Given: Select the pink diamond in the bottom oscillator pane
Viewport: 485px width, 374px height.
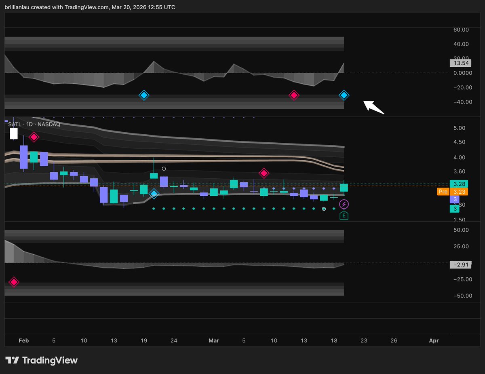Looking at the screenshot, I should pos(14,282).
